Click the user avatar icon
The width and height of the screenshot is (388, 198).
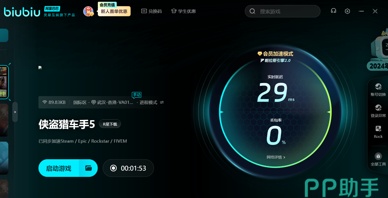pos(88,11)
